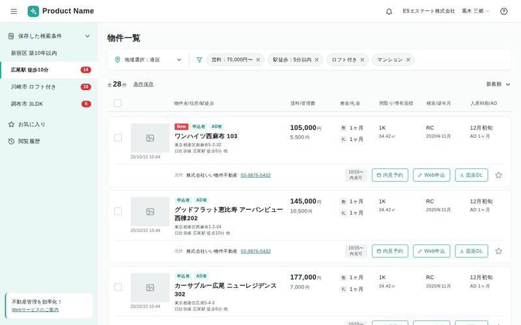This screenshot has height=325, width=521.
Task: Click the 14 badge on 広尾駅 徒歩10分
Action: 86,70
